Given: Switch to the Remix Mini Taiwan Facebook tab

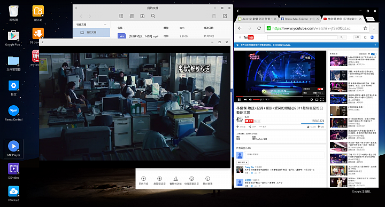Looking at the screenshot, I should [299, 19].
